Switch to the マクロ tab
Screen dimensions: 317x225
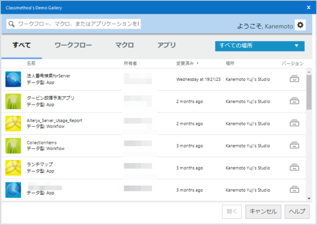point(124,45)
